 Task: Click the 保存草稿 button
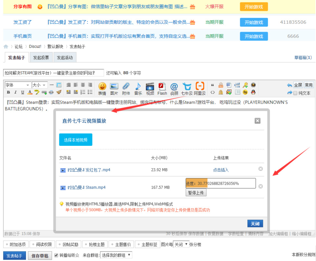coord(40,256)
